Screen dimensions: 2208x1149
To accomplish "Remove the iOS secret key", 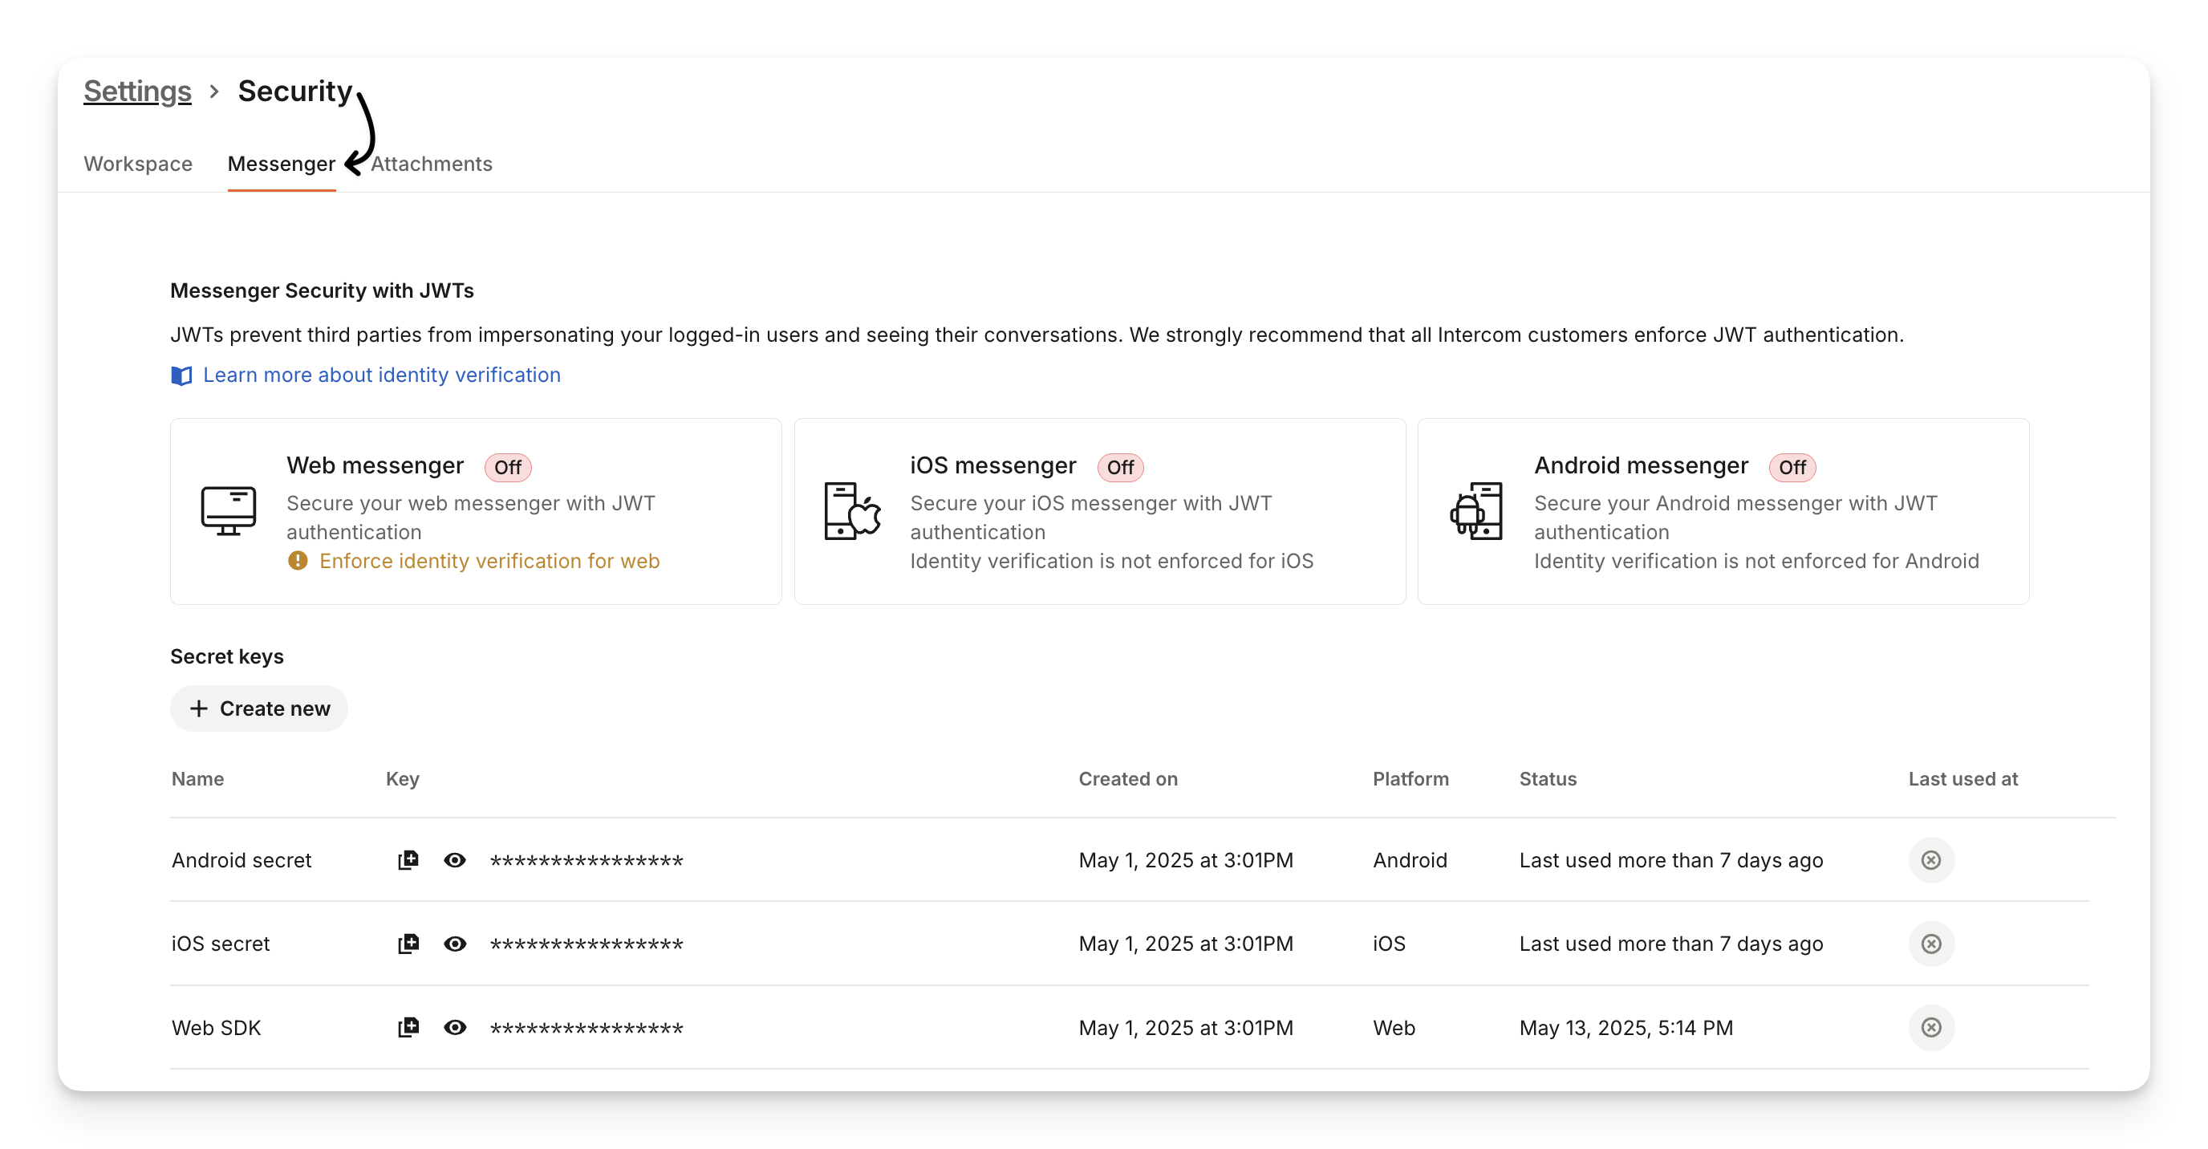I will pos(1930,944).
